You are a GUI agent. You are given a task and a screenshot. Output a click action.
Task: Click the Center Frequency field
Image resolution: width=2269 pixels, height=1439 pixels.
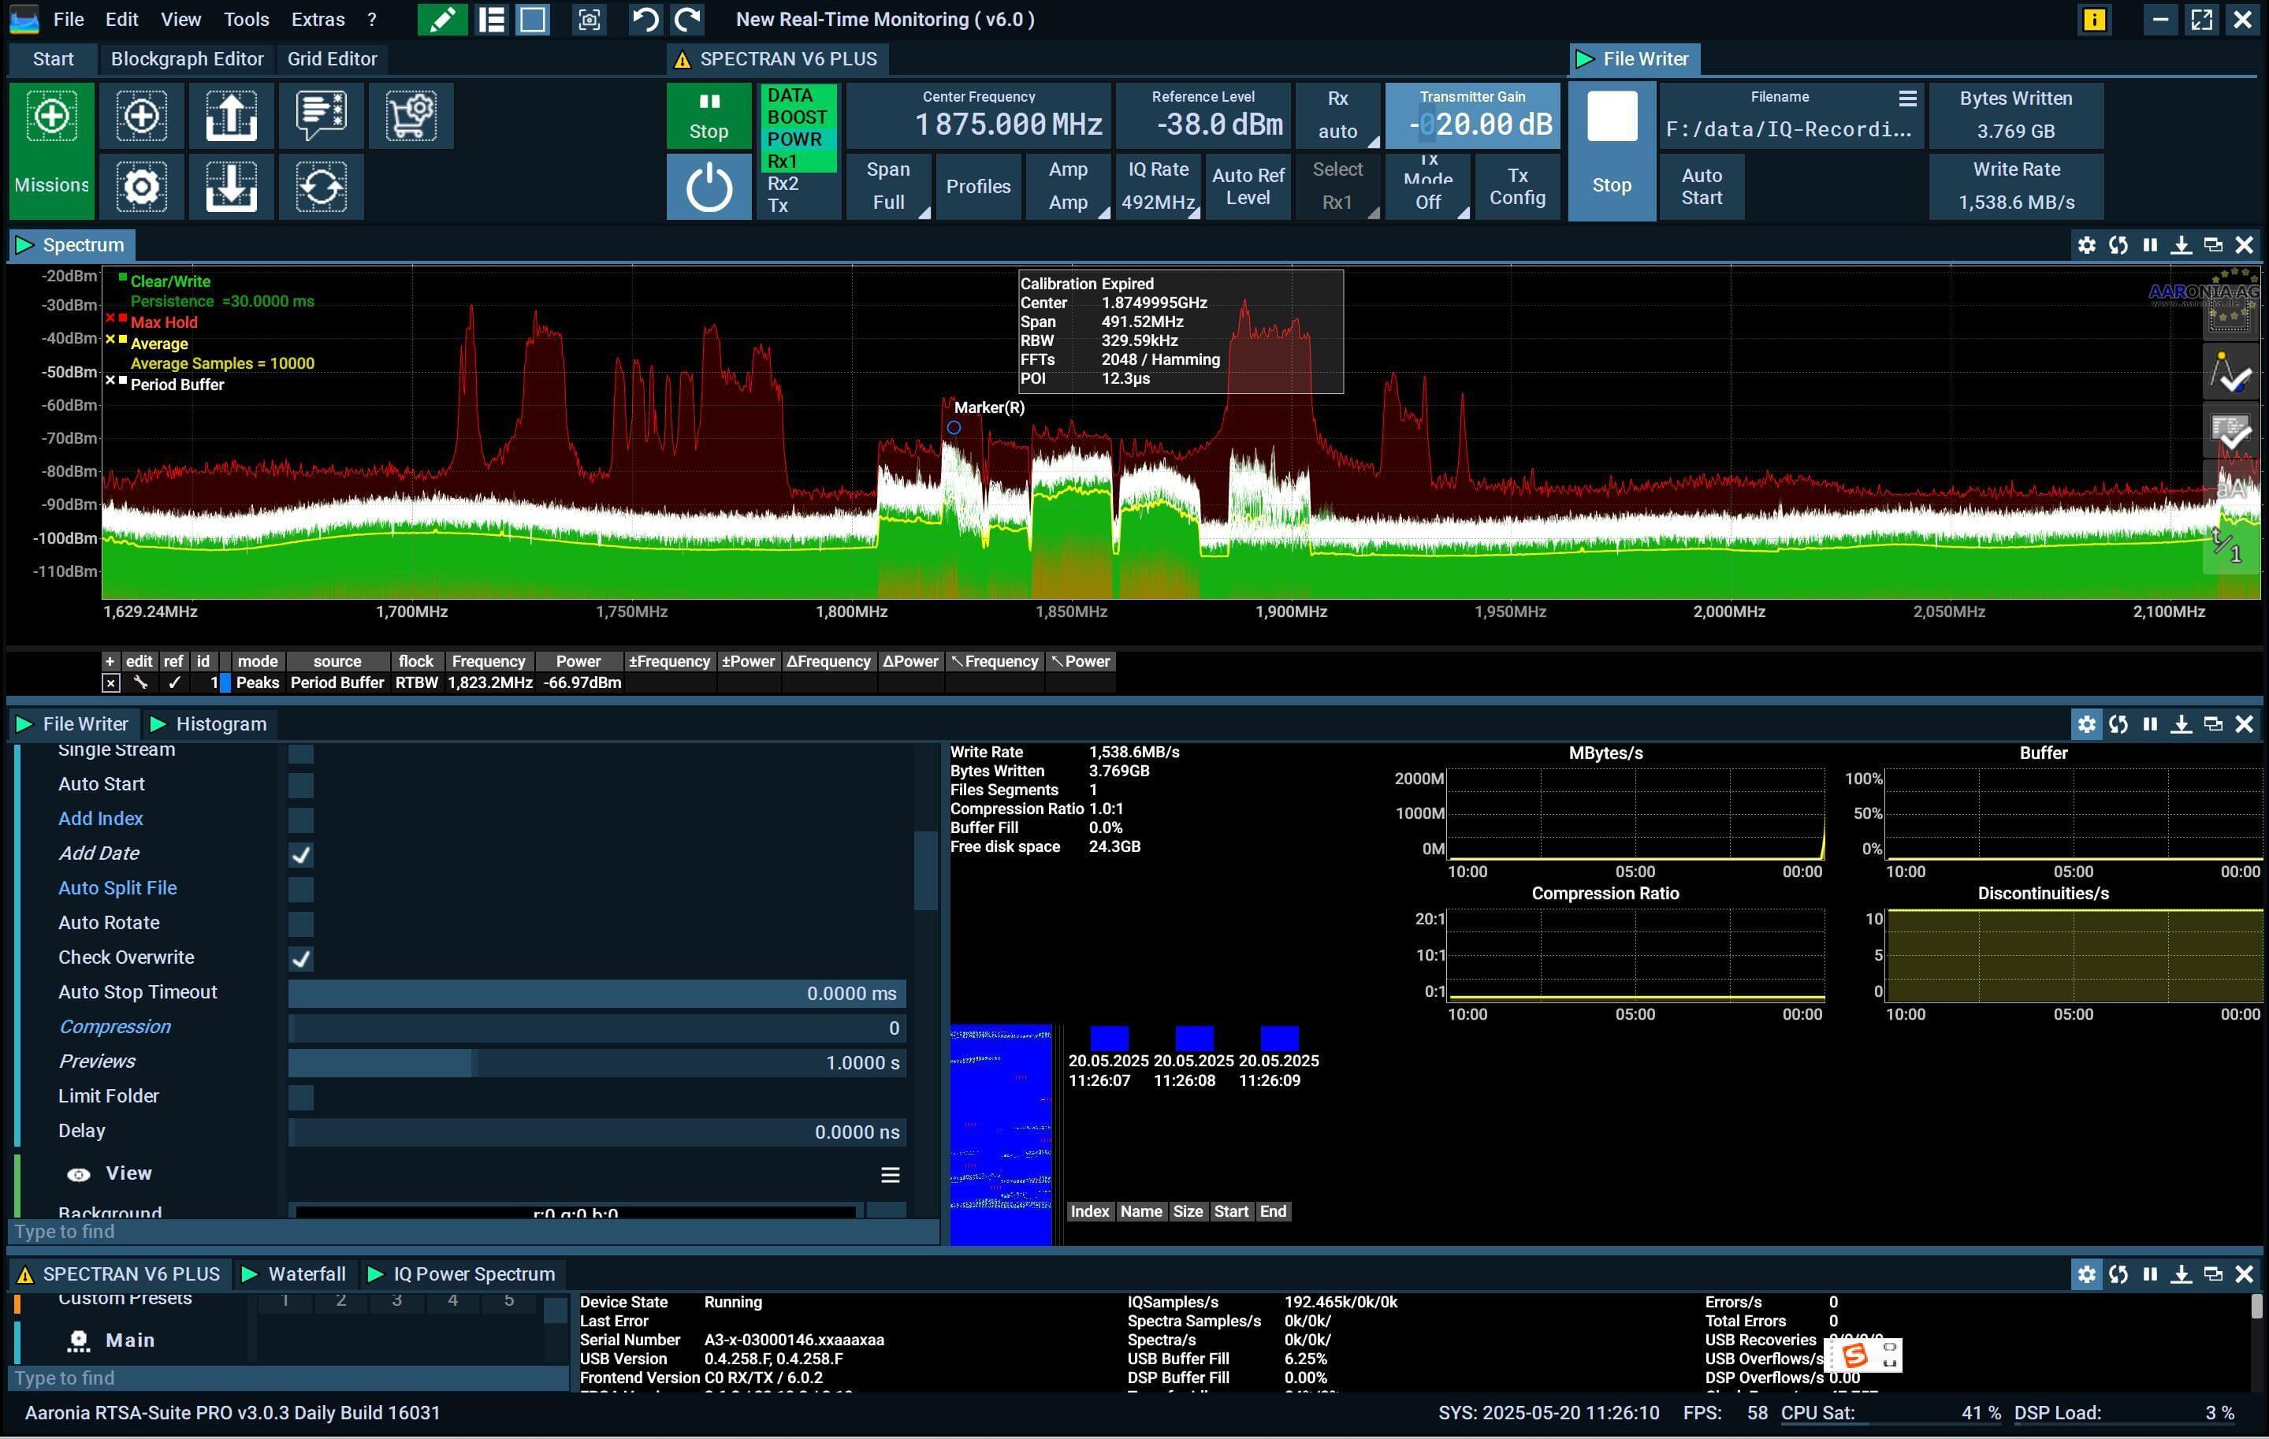[978, 115]
